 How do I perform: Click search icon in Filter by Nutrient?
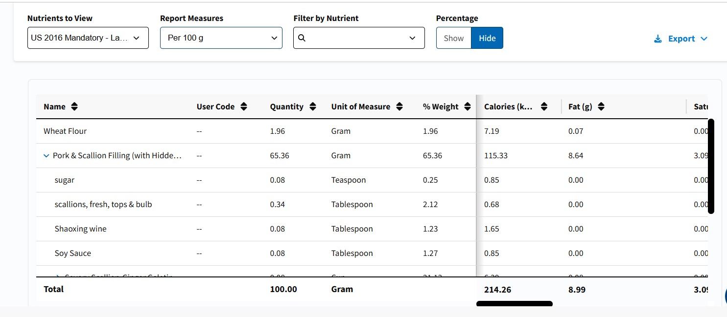coord(302,38)
